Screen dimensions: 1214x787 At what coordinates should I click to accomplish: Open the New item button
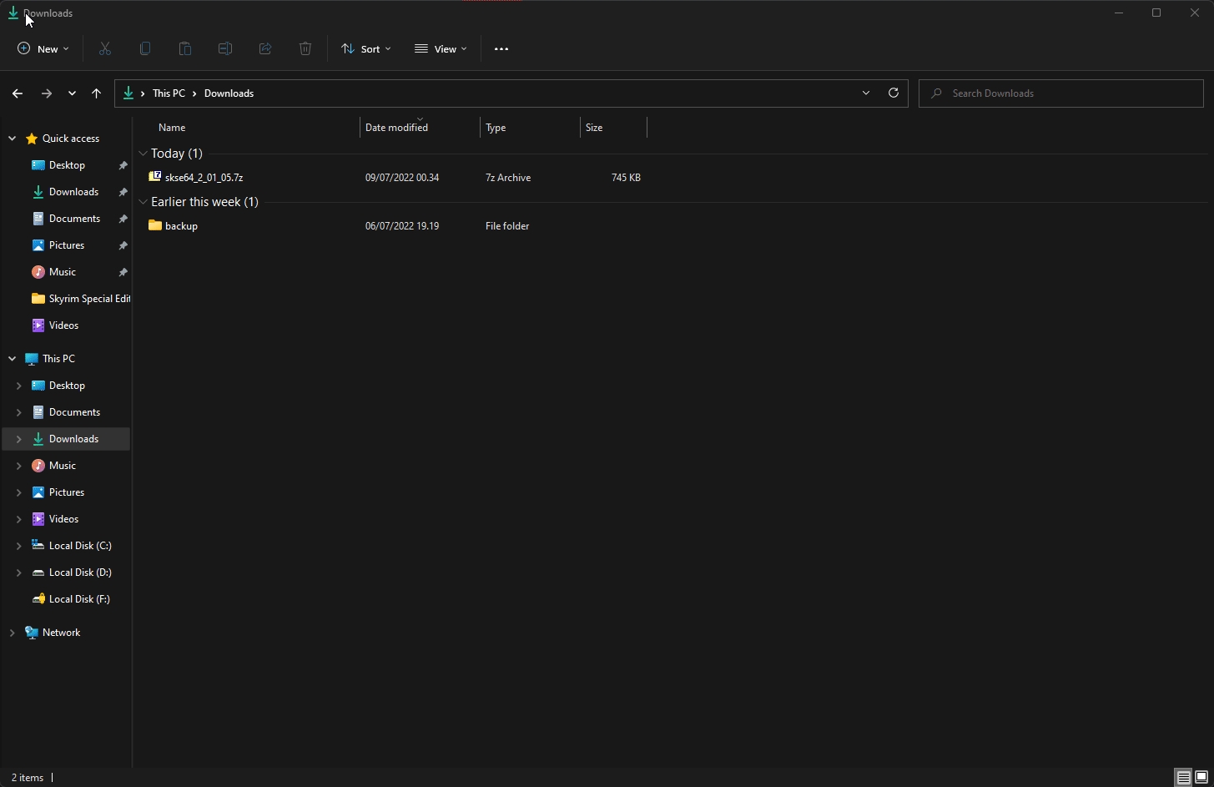[43, 49]
